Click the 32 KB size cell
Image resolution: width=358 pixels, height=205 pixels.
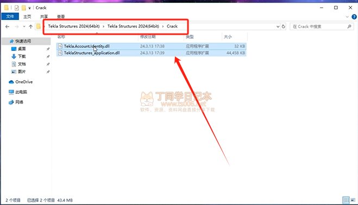240,46
